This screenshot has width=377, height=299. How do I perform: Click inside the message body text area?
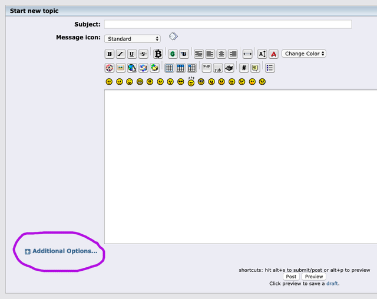[240, 167]
